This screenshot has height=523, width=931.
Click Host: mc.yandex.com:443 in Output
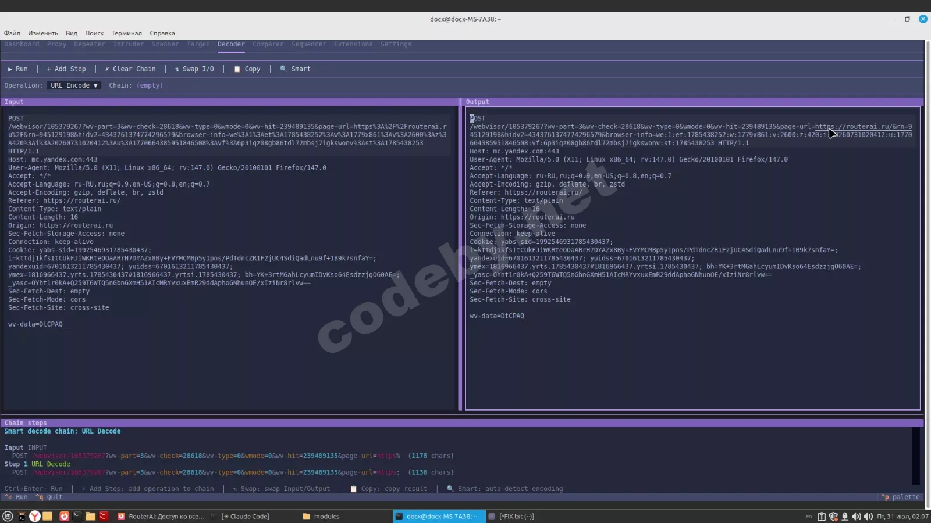point(514,151)
